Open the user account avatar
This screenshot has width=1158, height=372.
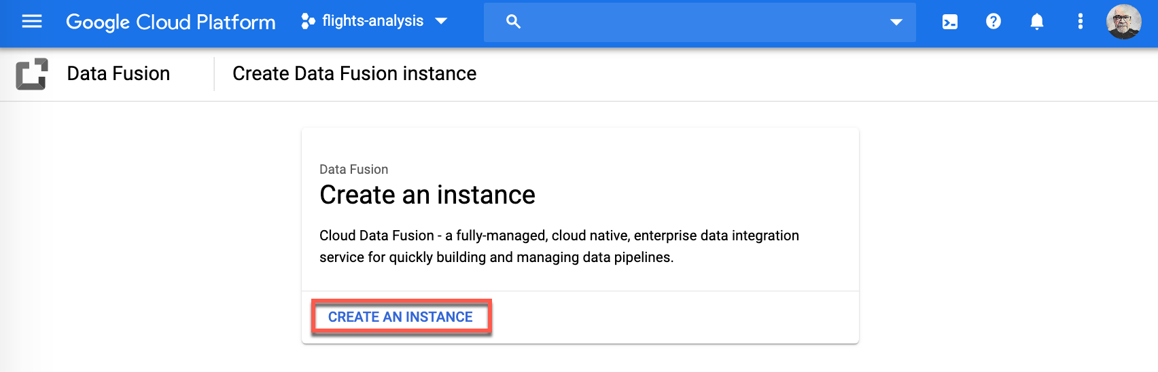(1123, 22)
